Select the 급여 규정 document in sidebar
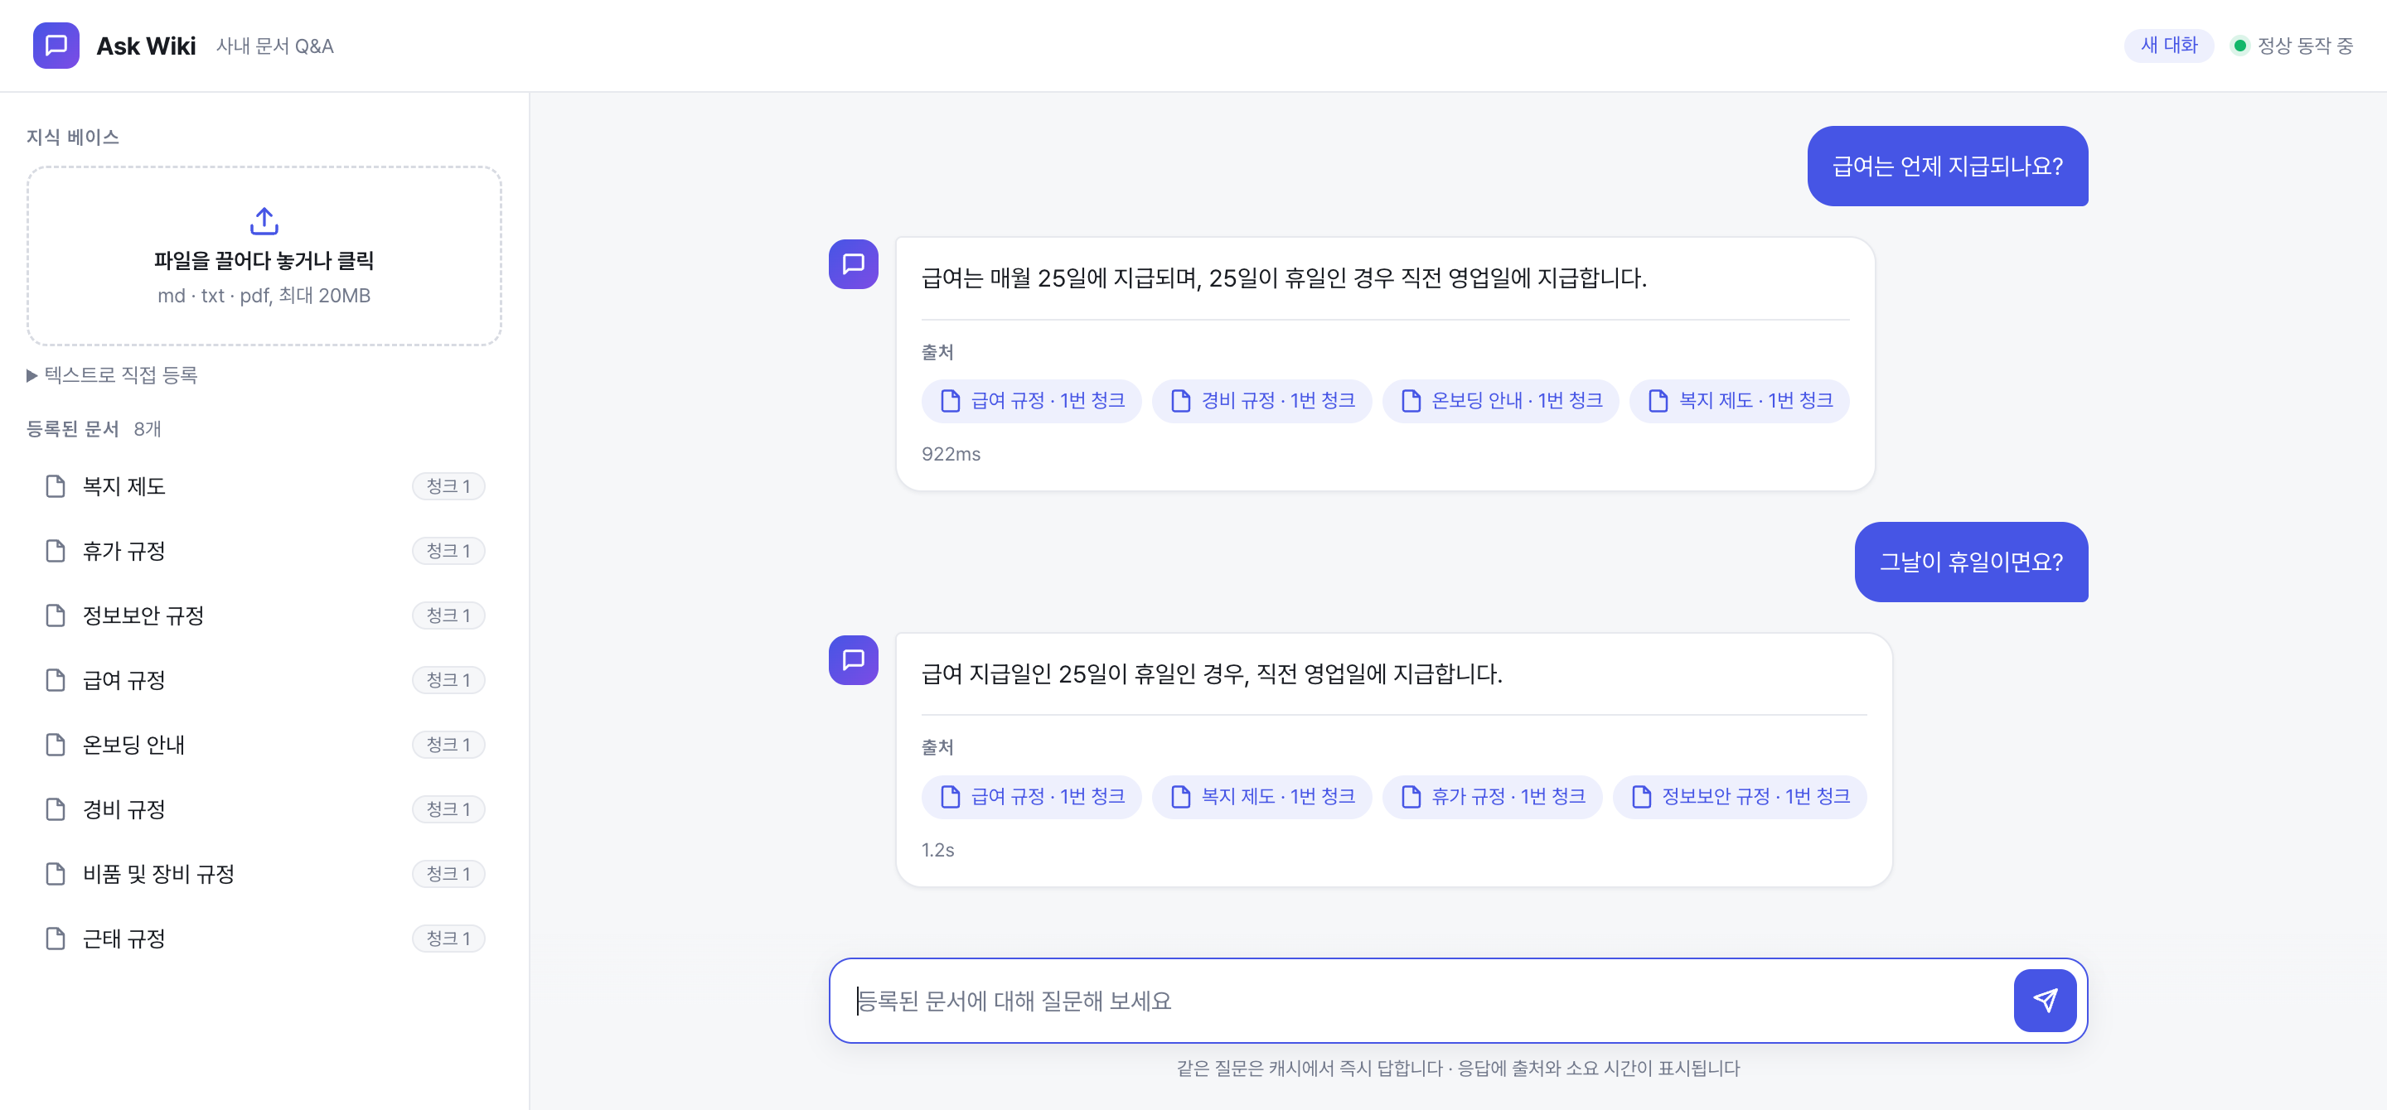The height and width of the screenshot is (1110, 2387). [x=264, y=680]
